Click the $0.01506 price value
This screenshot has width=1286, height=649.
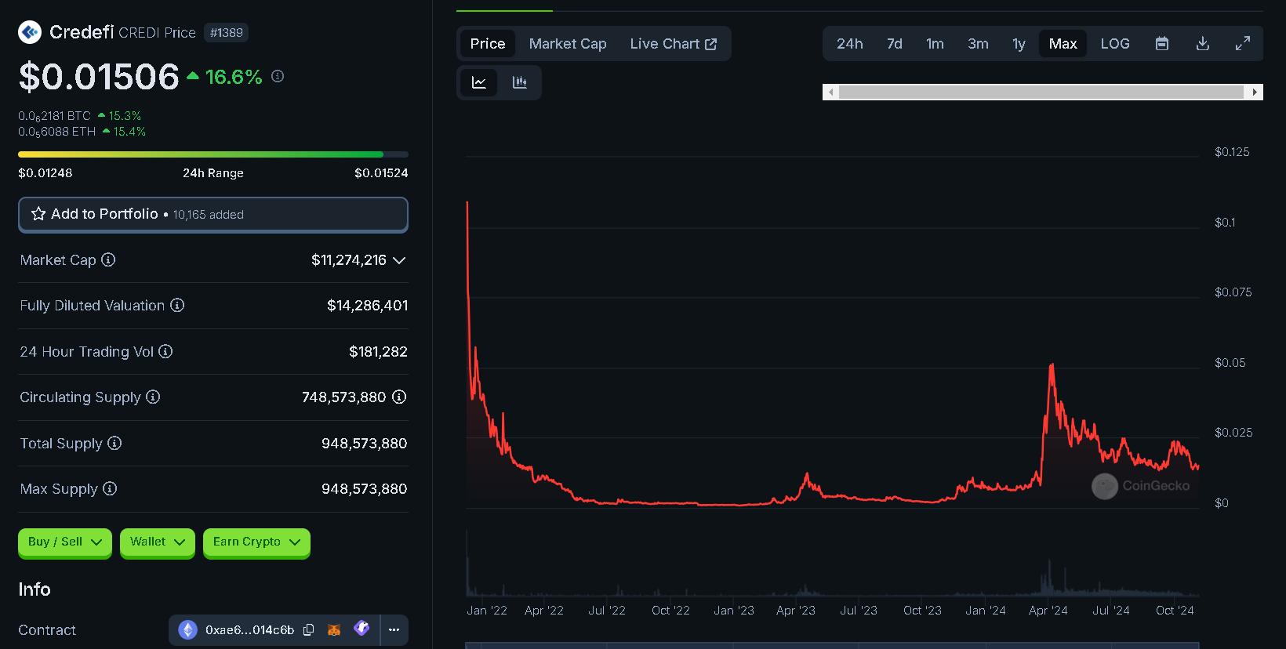99,77
